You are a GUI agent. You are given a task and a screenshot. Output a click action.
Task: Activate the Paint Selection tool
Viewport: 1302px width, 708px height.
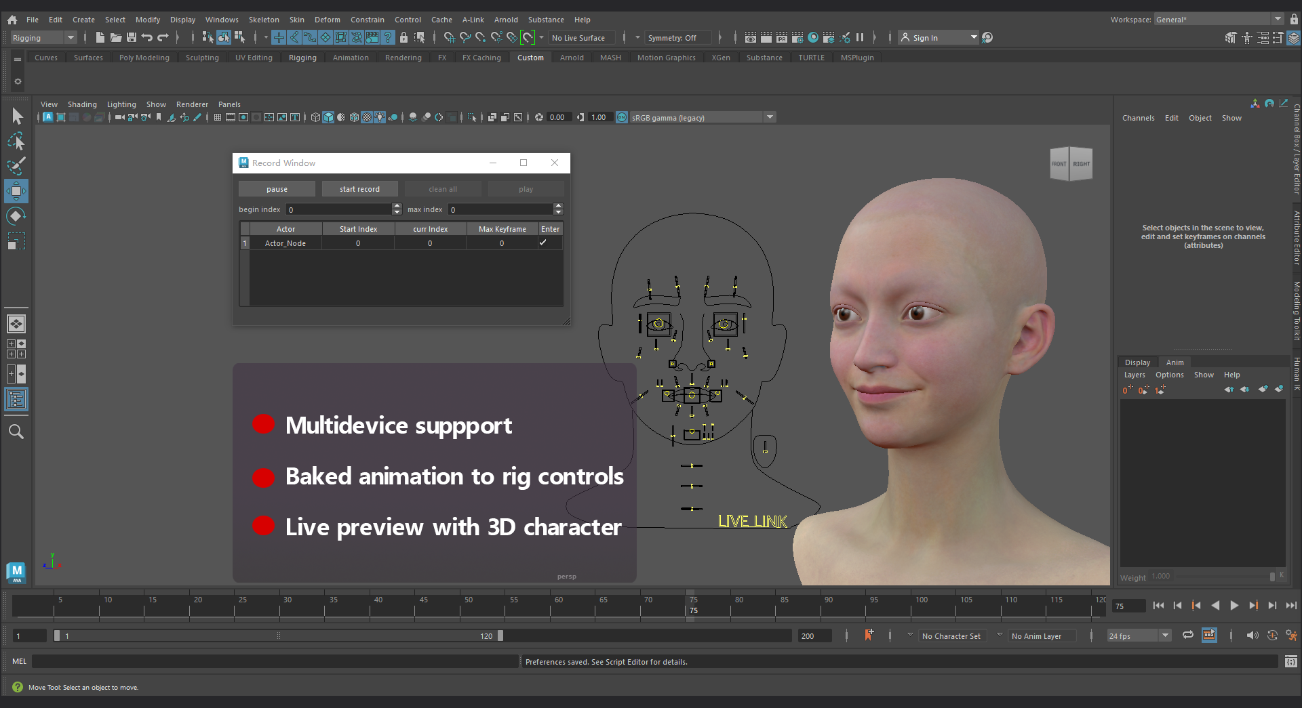(16, 166)
